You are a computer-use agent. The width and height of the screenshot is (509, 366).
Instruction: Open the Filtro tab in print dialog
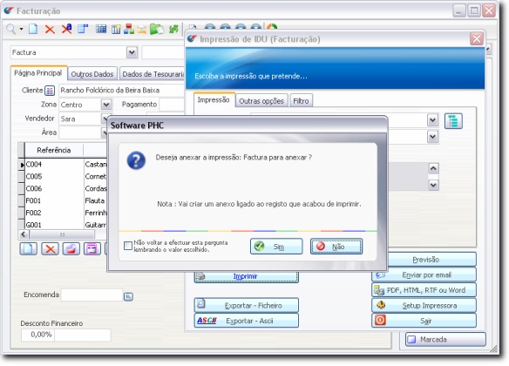coord(301,101)
